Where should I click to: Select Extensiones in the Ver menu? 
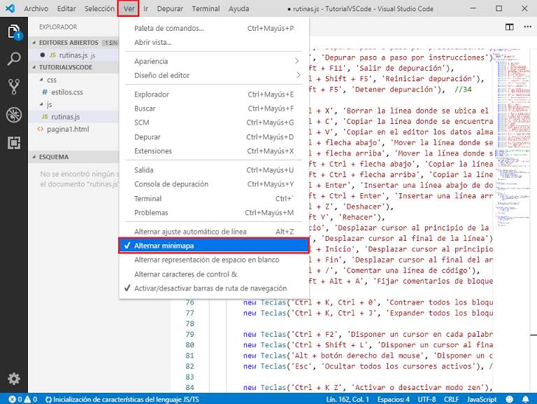tap(214, 151)
